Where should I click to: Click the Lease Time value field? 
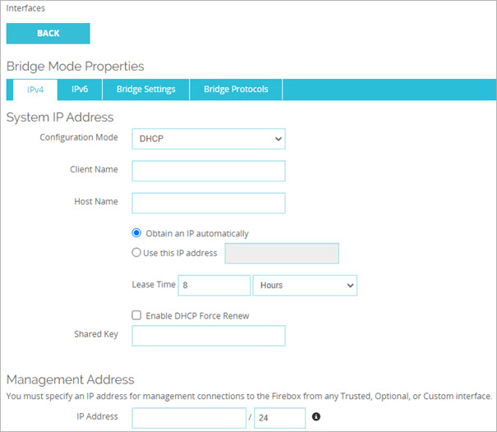(214, 285)
